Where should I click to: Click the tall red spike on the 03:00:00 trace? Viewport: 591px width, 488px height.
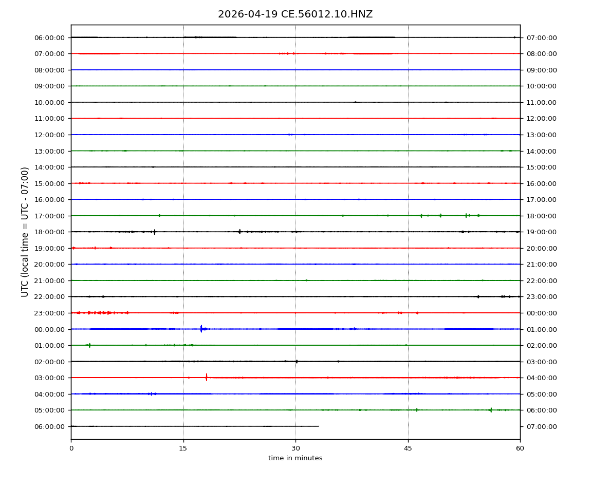click(x=207, y=377)
